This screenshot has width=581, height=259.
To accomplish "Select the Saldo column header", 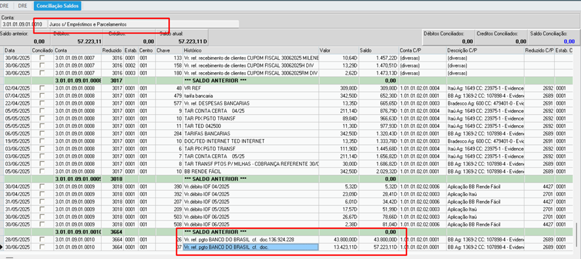I will pyautogui.click(x=378, y=50).
